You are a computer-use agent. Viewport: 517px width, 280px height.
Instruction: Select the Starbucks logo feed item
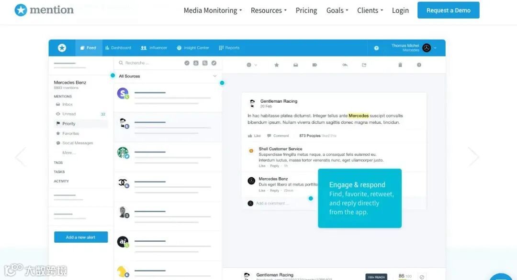pos(168,157)
